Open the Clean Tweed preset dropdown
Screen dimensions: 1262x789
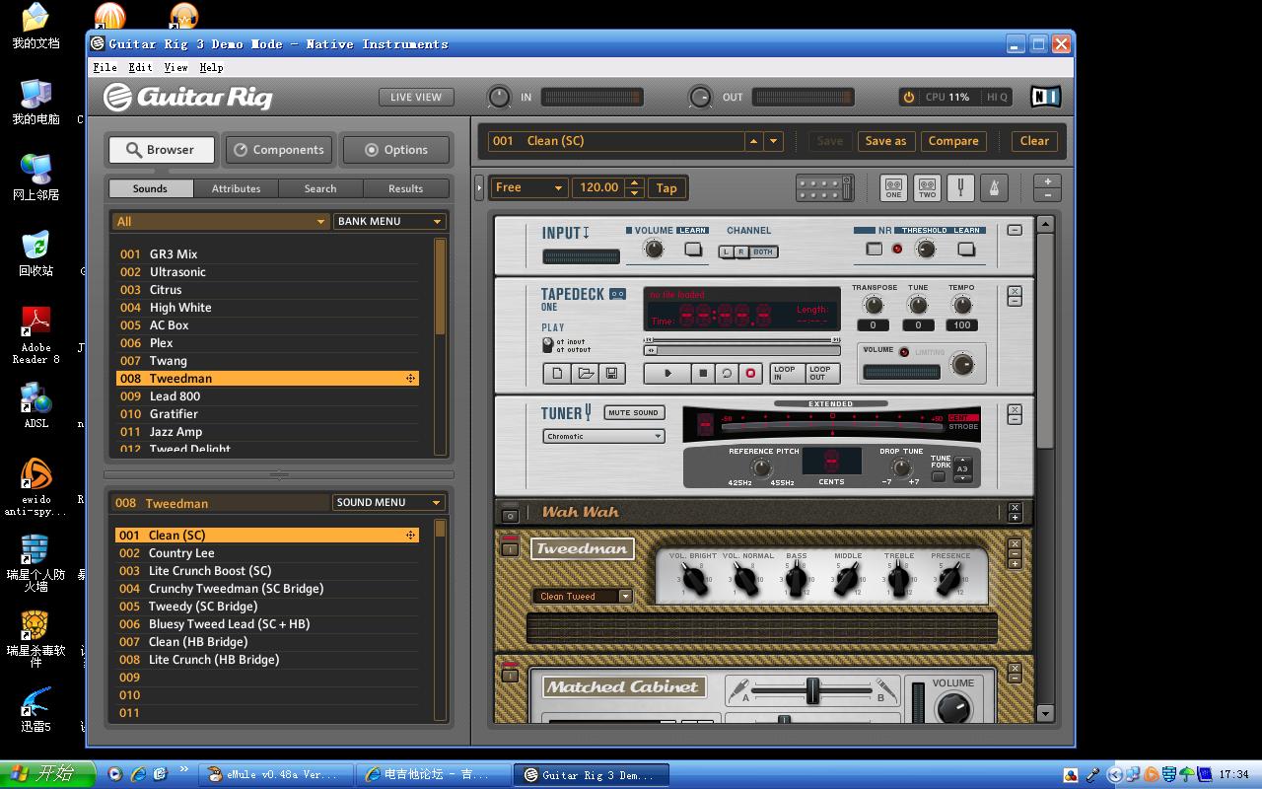(582, 596)
